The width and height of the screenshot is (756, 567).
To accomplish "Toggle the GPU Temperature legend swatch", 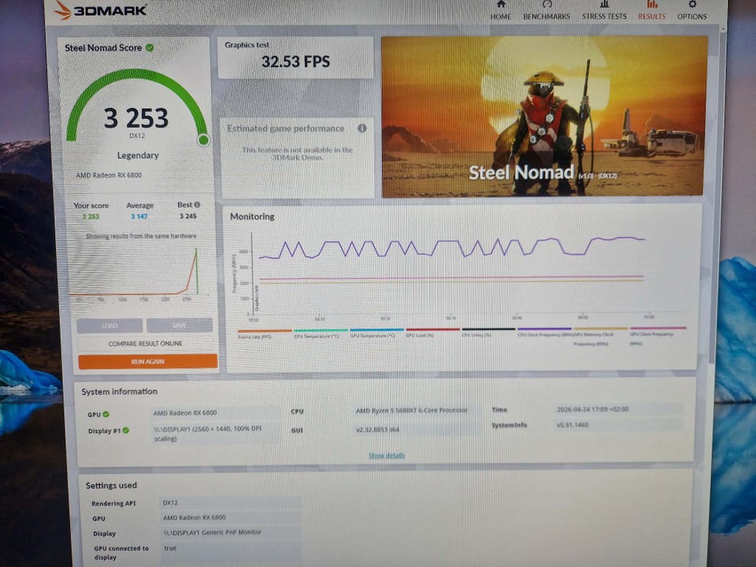I will point(376,330).
